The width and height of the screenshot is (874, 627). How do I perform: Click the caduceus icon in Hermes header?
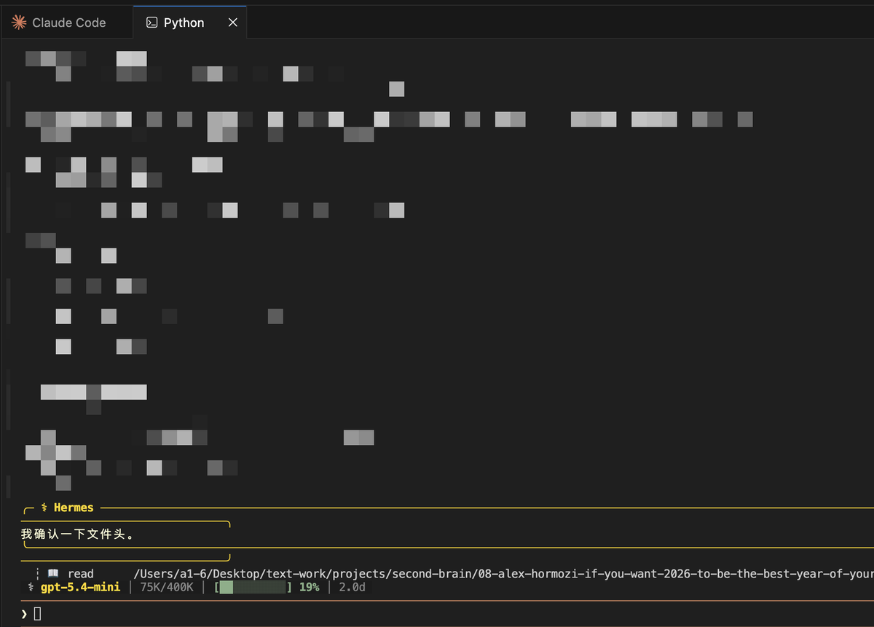pyautogui.click(x=44, y=508)
